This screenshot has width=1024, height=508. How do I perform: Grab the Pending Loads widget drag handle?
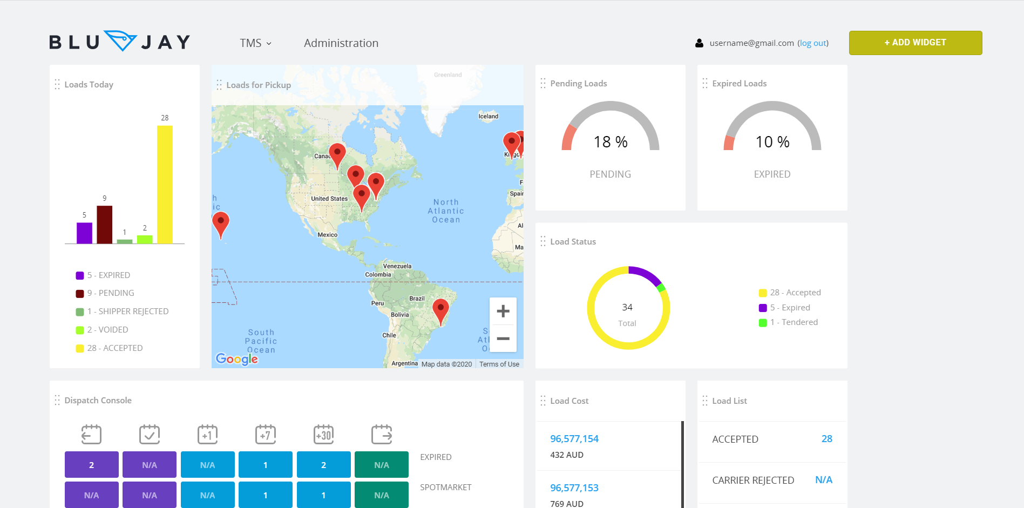click(543, 83)
